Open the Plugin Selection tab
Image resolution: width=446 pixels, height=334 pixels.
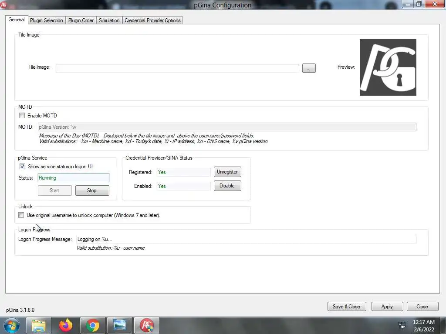[x=46, y=20]
